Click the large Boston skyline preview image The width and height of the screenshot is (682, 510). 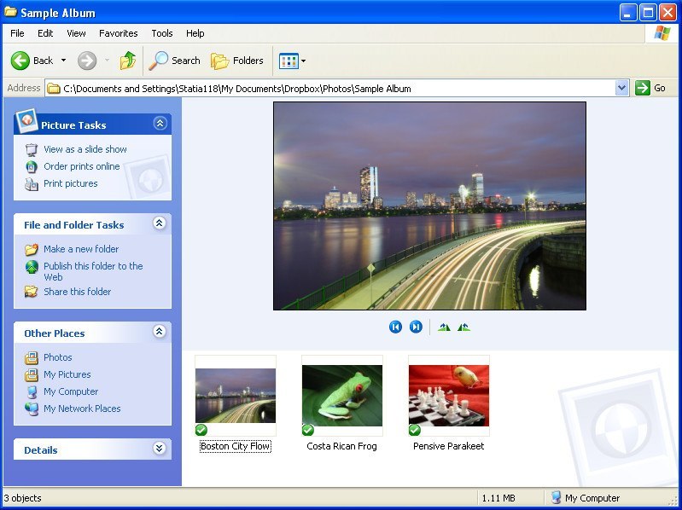(x=429, y=206)
